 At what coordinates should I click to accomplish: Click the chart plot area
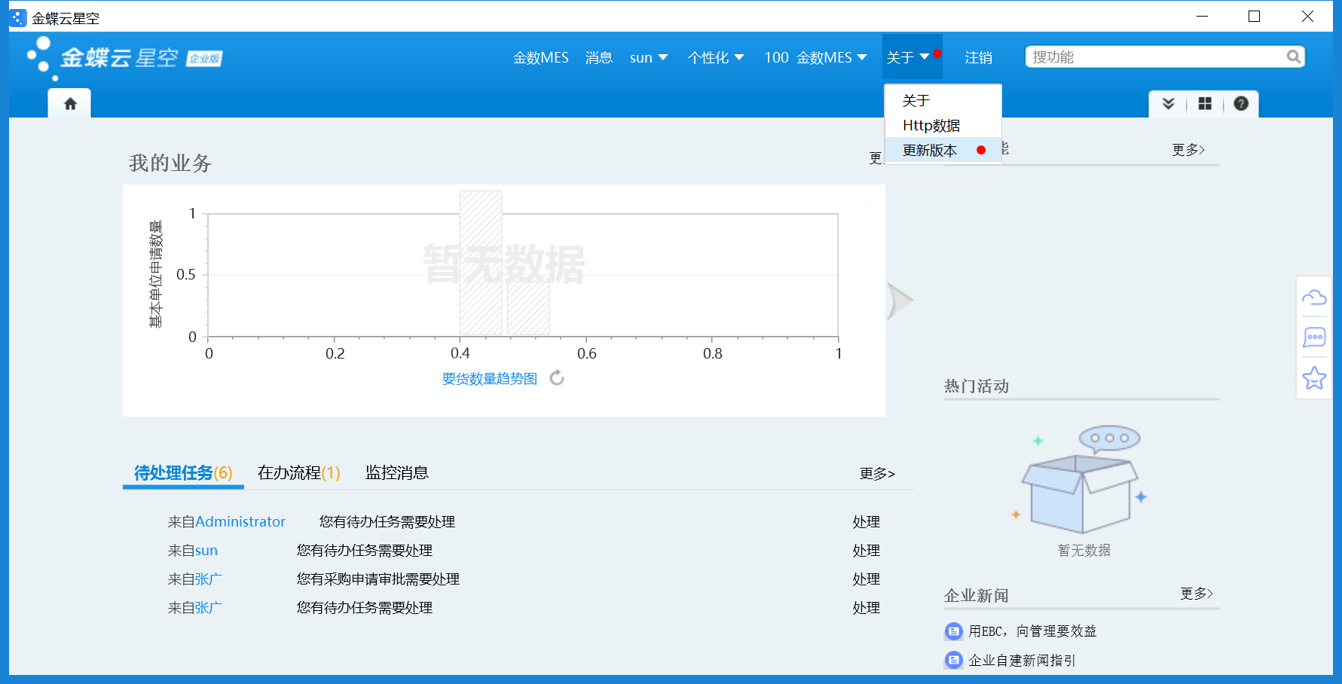click(x=523, y=275)
